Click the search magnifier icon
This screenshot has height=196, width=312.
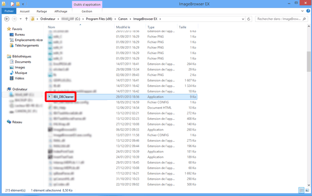[x=304, y=19]
